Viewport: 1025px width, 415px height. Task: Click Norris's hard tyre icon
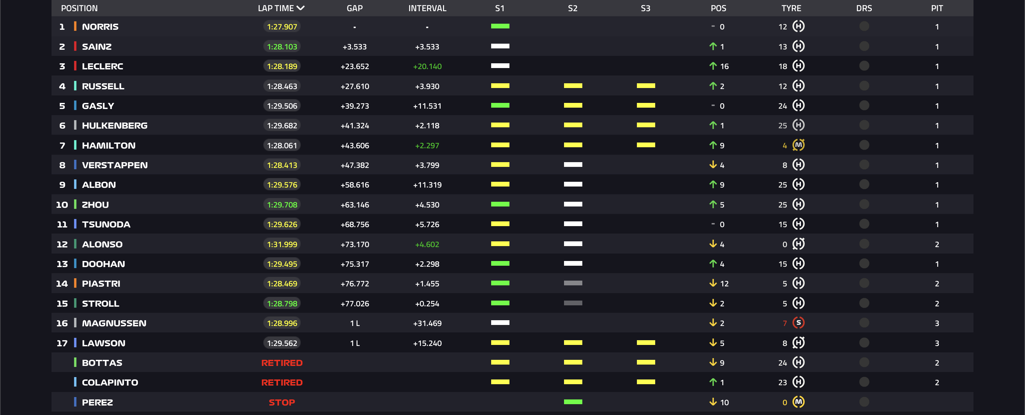click(798, 26)
